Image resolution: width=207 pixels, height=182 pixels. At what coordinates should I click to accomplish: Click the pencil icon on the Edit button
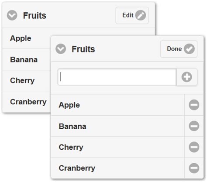pos(141,15)
